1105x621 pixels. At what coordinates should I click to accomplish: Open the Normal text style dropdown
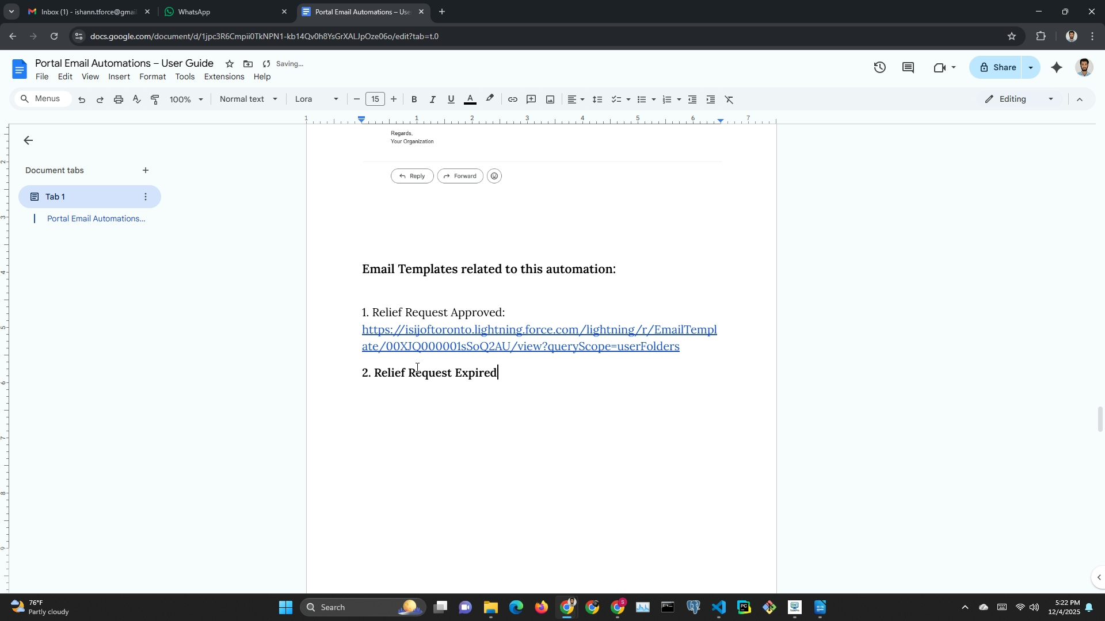[x=248, y=99]
